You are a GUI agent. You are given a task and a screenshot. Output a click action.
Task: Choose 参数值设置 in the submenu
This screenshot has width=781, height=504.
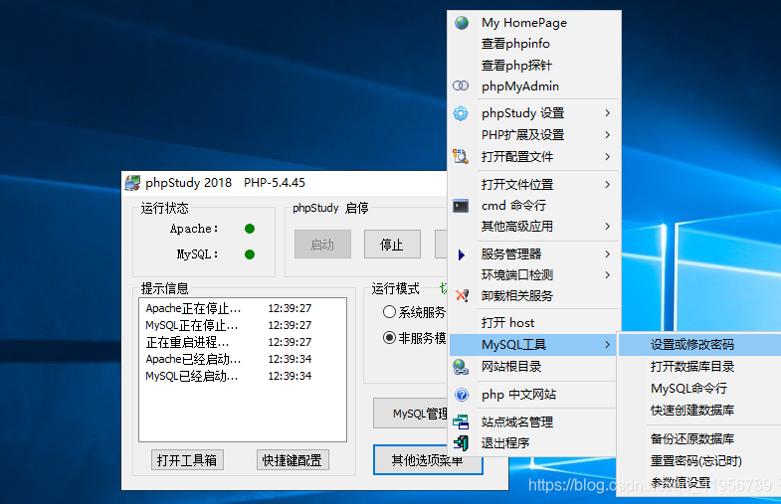point(699,482)
